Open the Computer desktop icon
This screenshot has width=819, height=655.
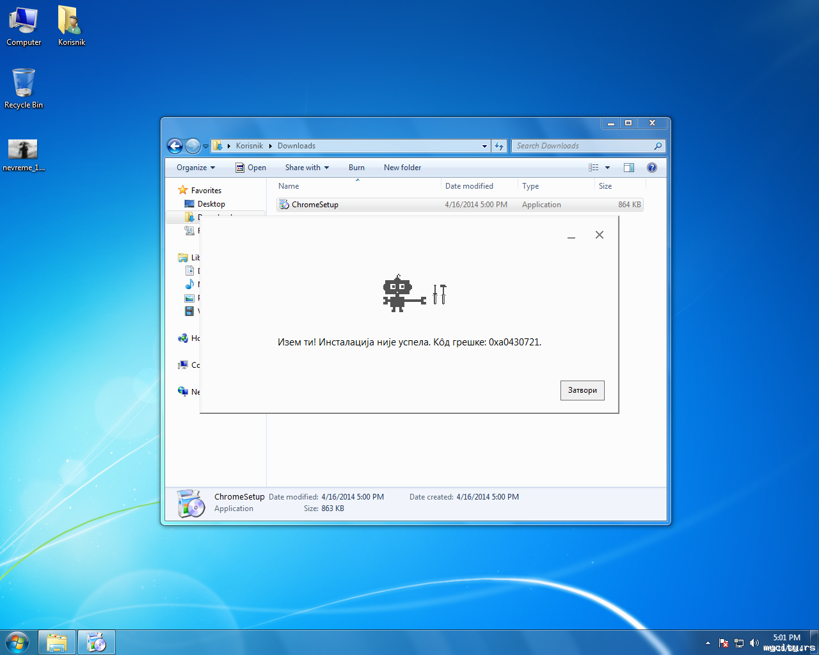[x=24, y=26]
